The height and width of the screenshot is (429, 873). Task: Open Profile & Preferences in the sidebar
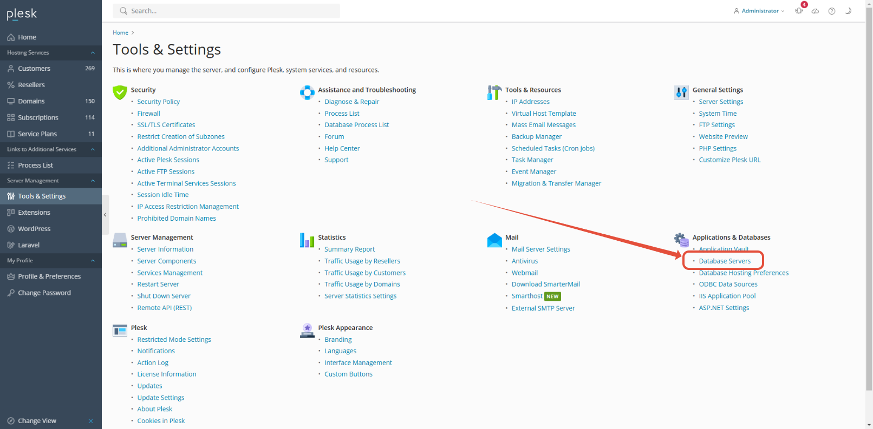point(51,276)
